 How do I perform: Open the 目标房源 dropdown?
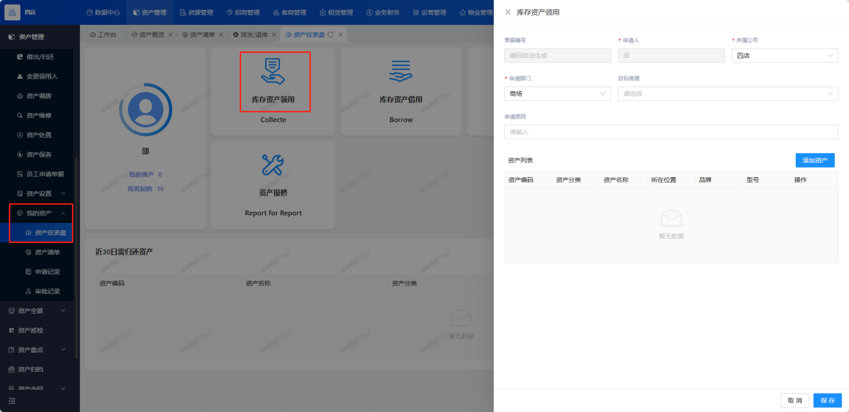point(728,93)
